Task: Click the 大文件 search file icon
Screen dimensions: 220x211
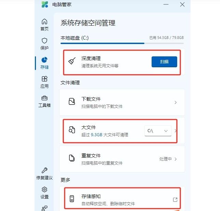Action: (72, 130)
